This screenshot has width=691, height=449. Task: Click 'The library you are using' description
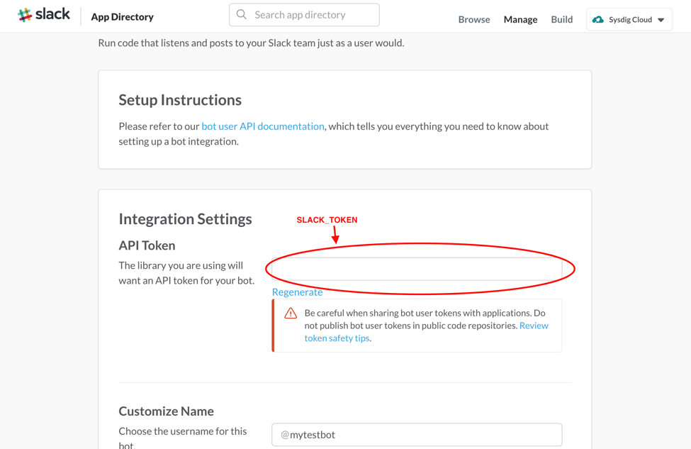click(x=186, y=273)
